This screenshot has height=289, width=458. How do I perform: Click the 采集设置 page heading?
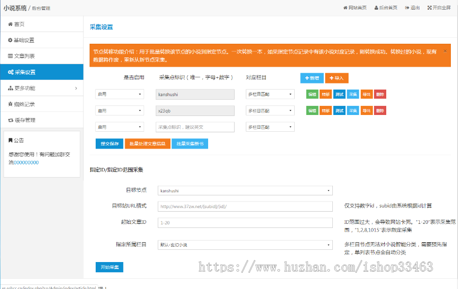(101, 27)
